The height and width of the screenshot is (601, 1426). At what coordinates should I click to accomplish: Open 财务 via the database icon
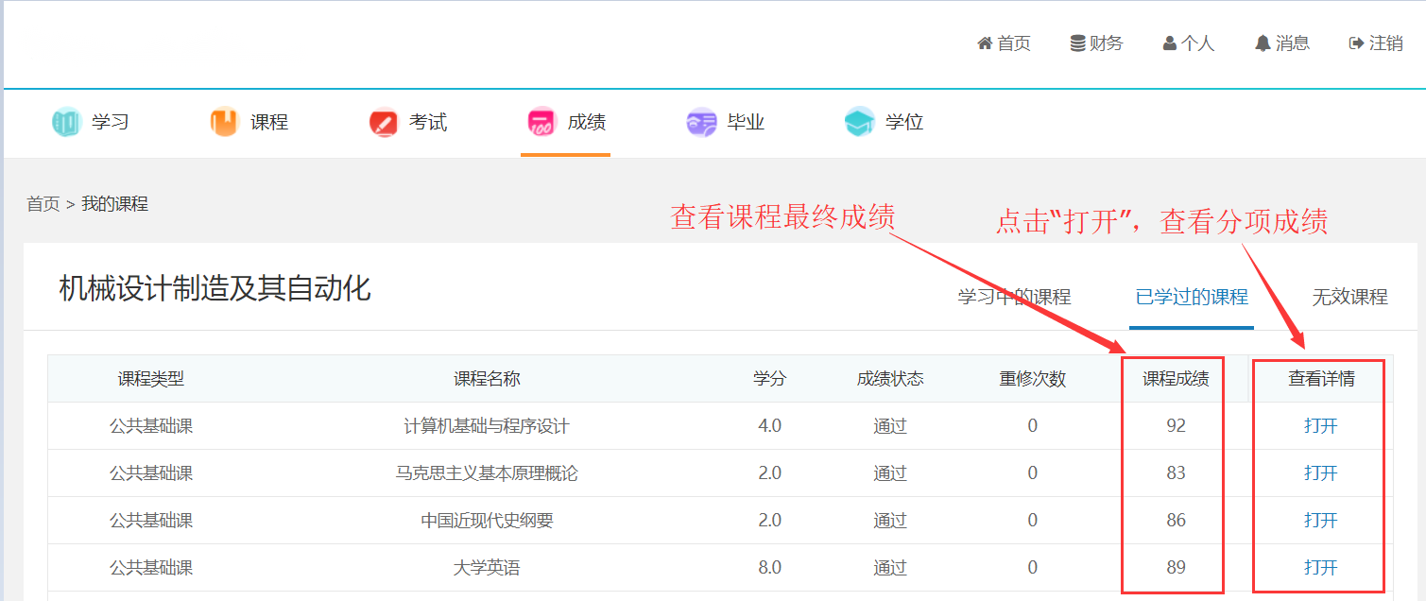(1077, 43)
